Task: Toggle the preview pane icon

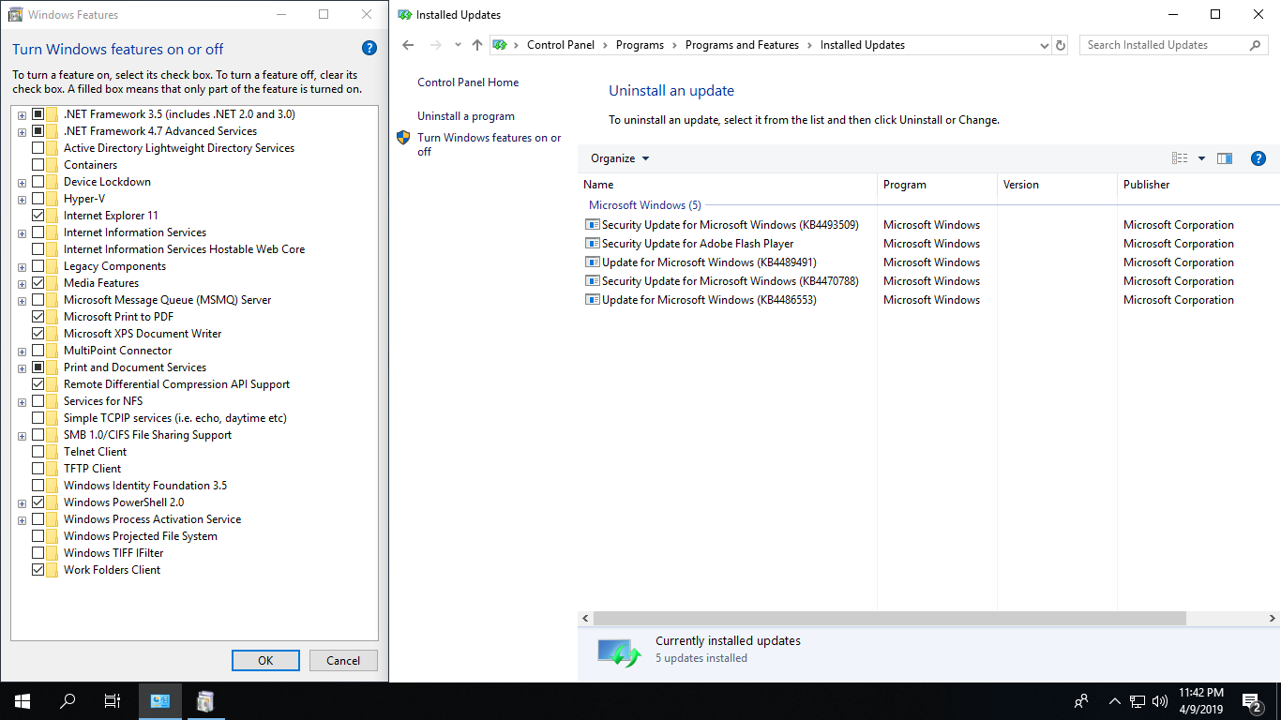Action: [1225, 158]
